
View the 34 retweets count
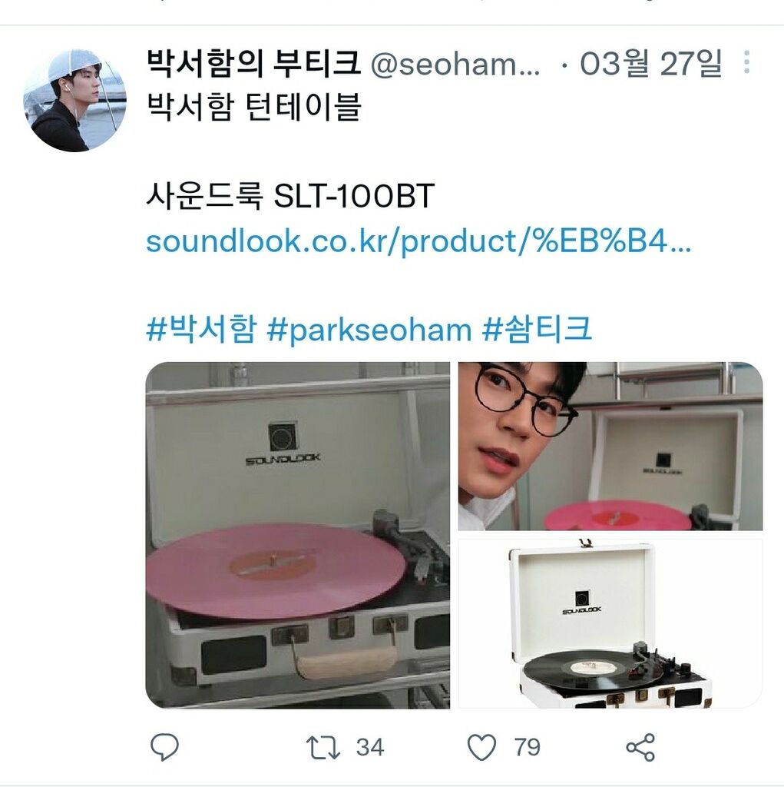coord(370,747)
